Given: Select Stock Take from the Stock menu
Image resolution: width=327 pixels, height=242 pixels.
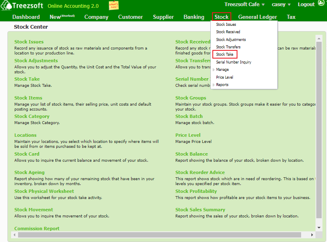Looking at the screenshot, I should pos(225,54).
